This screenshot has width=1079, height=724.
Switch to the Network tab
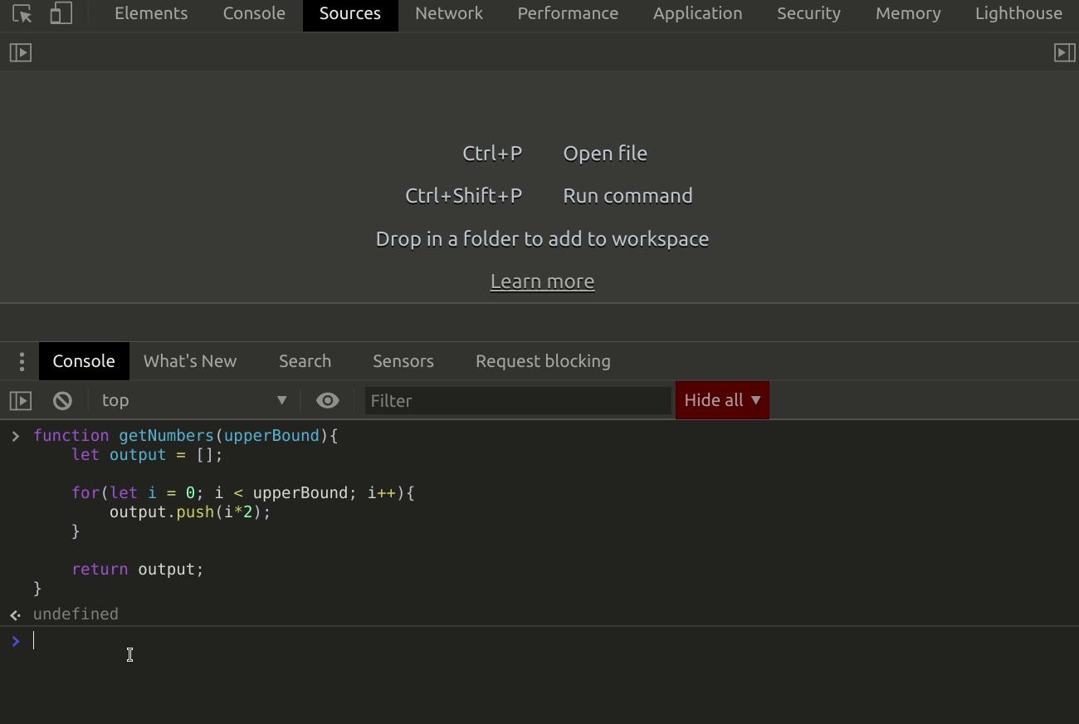(448, 13)
